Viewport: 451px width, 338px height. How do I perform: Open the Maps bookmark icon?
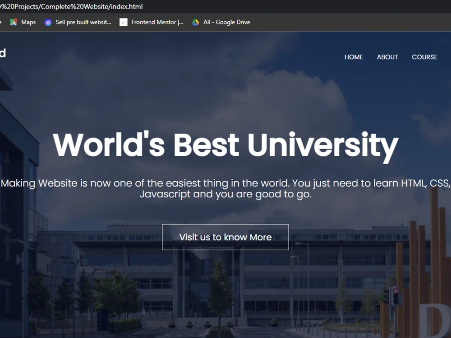[13, 22]
